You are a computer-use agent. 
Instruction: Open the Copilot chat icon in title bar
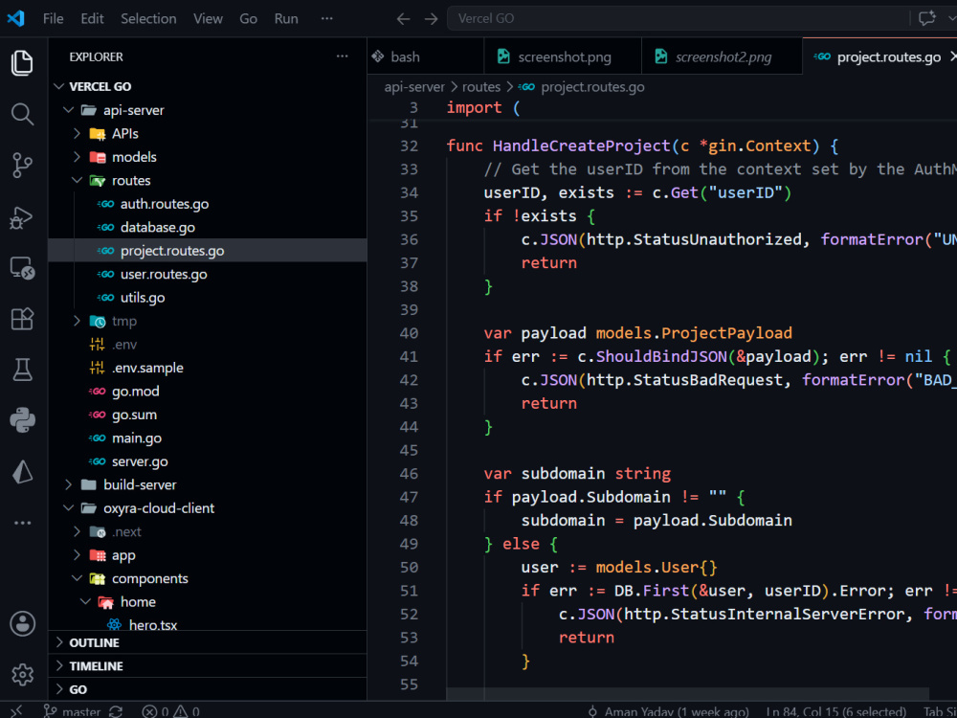tap(926, 18)
